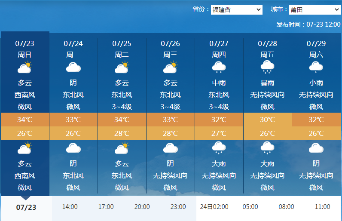
Task: Click the 32℃ high temperature for 07/29
Action: (x=316, y=120)
